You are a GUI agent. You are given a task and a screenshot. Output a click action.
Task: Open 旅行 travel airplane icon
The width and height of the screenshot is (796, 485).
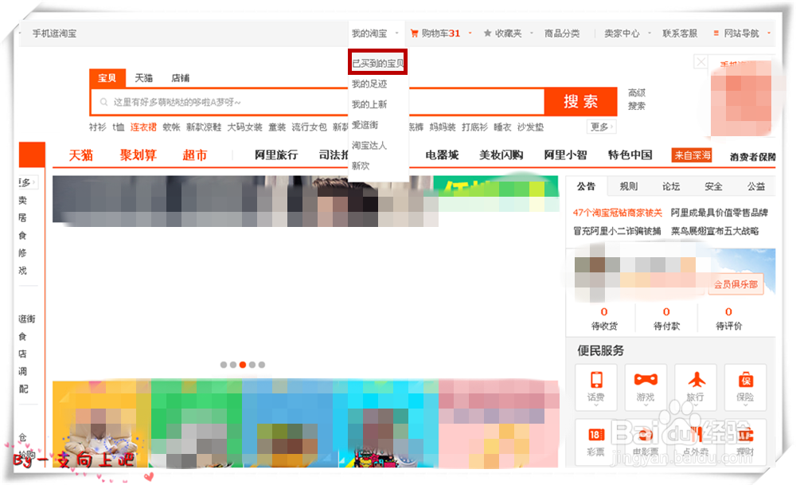click(x=696, y=386)
